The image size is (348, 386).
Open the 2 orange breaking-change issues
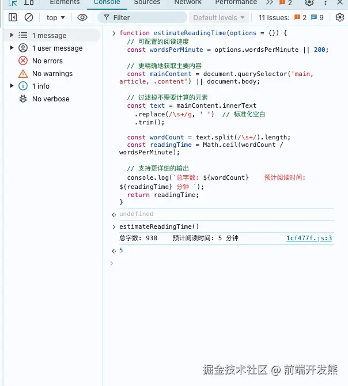point(300,17)
